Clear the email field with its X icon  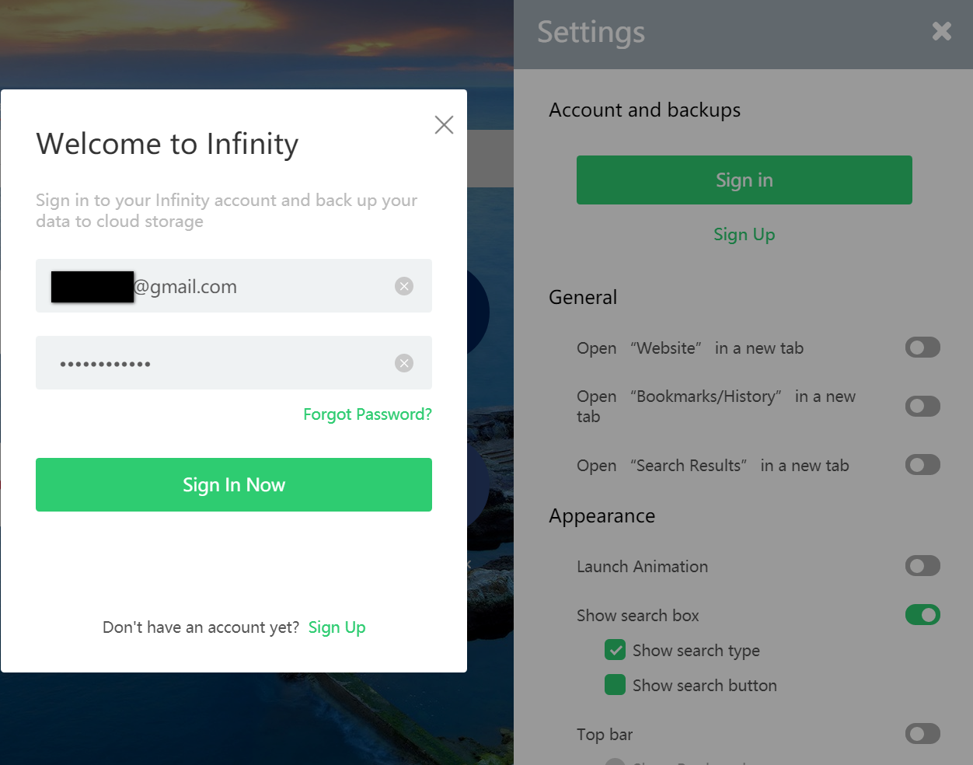404,286
